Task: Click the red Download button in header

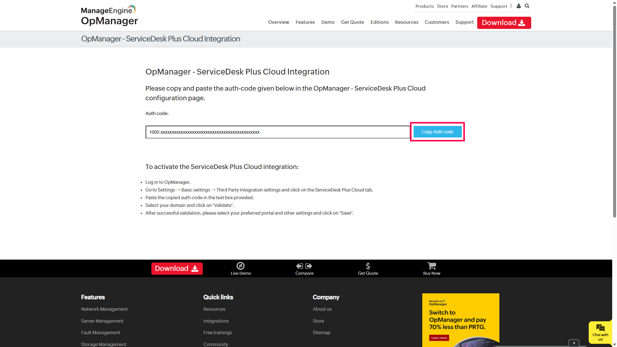Action: tap(504, 23)
